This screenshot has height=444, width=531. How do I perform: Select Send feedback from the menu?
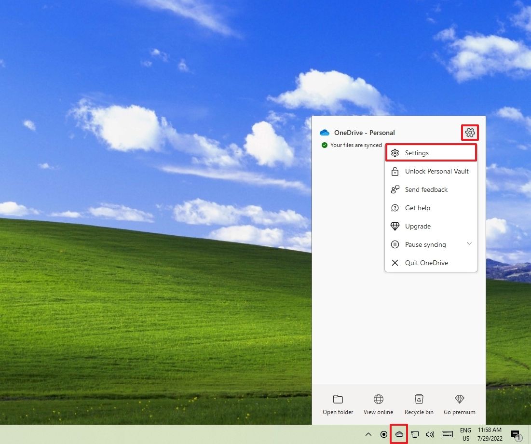(x=426, y=189)
